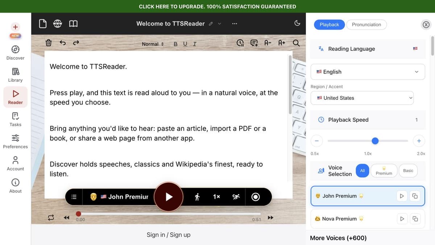Increase font size with A+ button
The image size is (435, 245).
282,43
